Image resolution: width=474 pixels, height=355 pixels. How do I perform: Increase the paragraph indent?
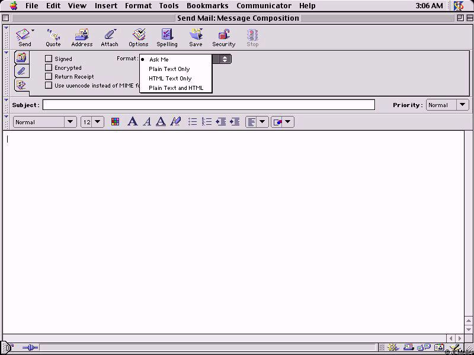235,122
